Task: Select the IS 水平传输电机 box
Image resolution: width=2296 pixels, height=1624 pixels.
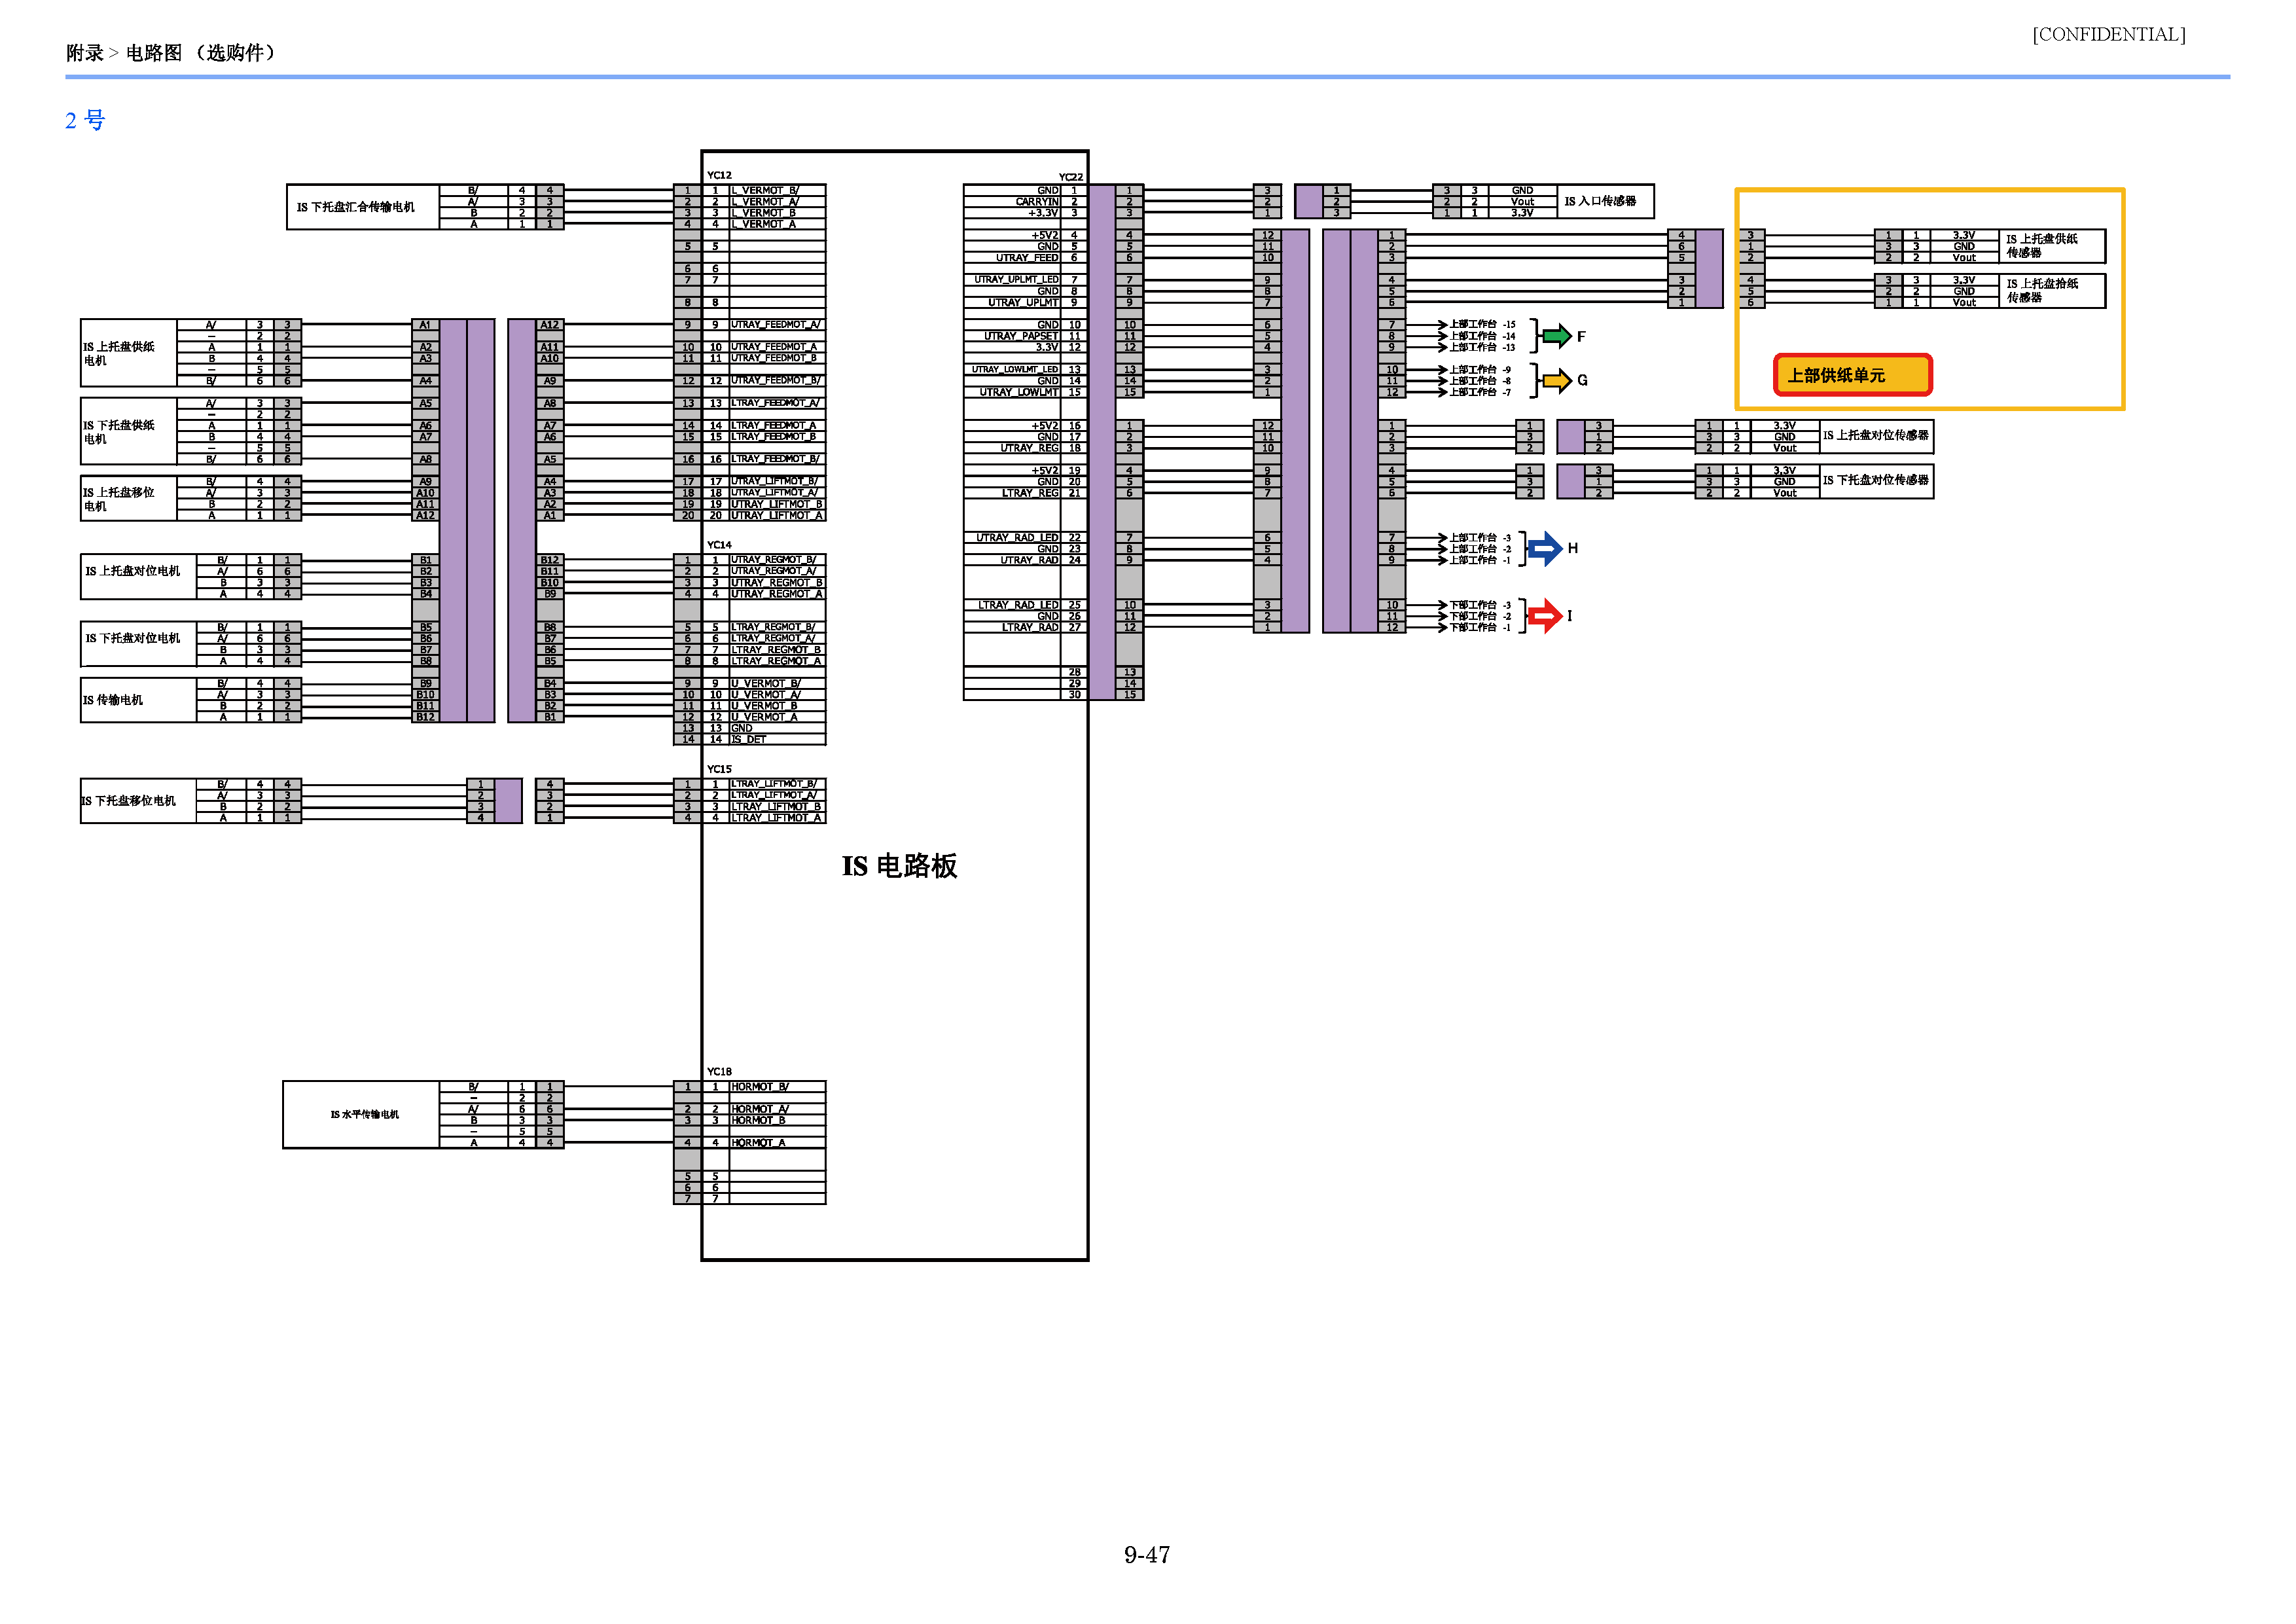Action: (361, 1114)
